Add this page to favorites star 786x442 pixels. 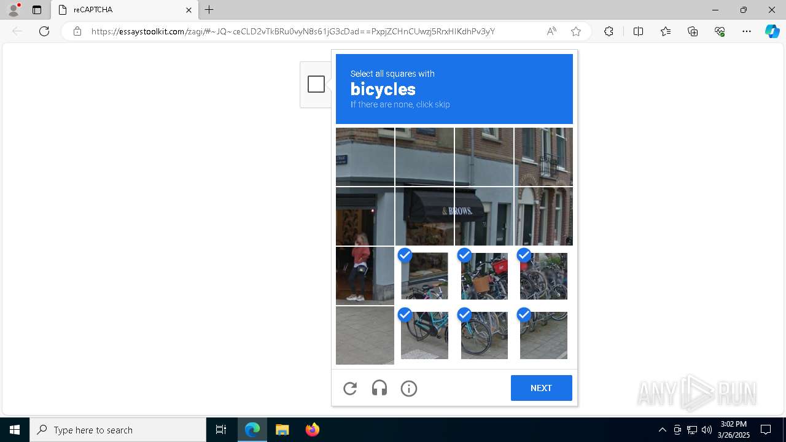coord(575,31)
